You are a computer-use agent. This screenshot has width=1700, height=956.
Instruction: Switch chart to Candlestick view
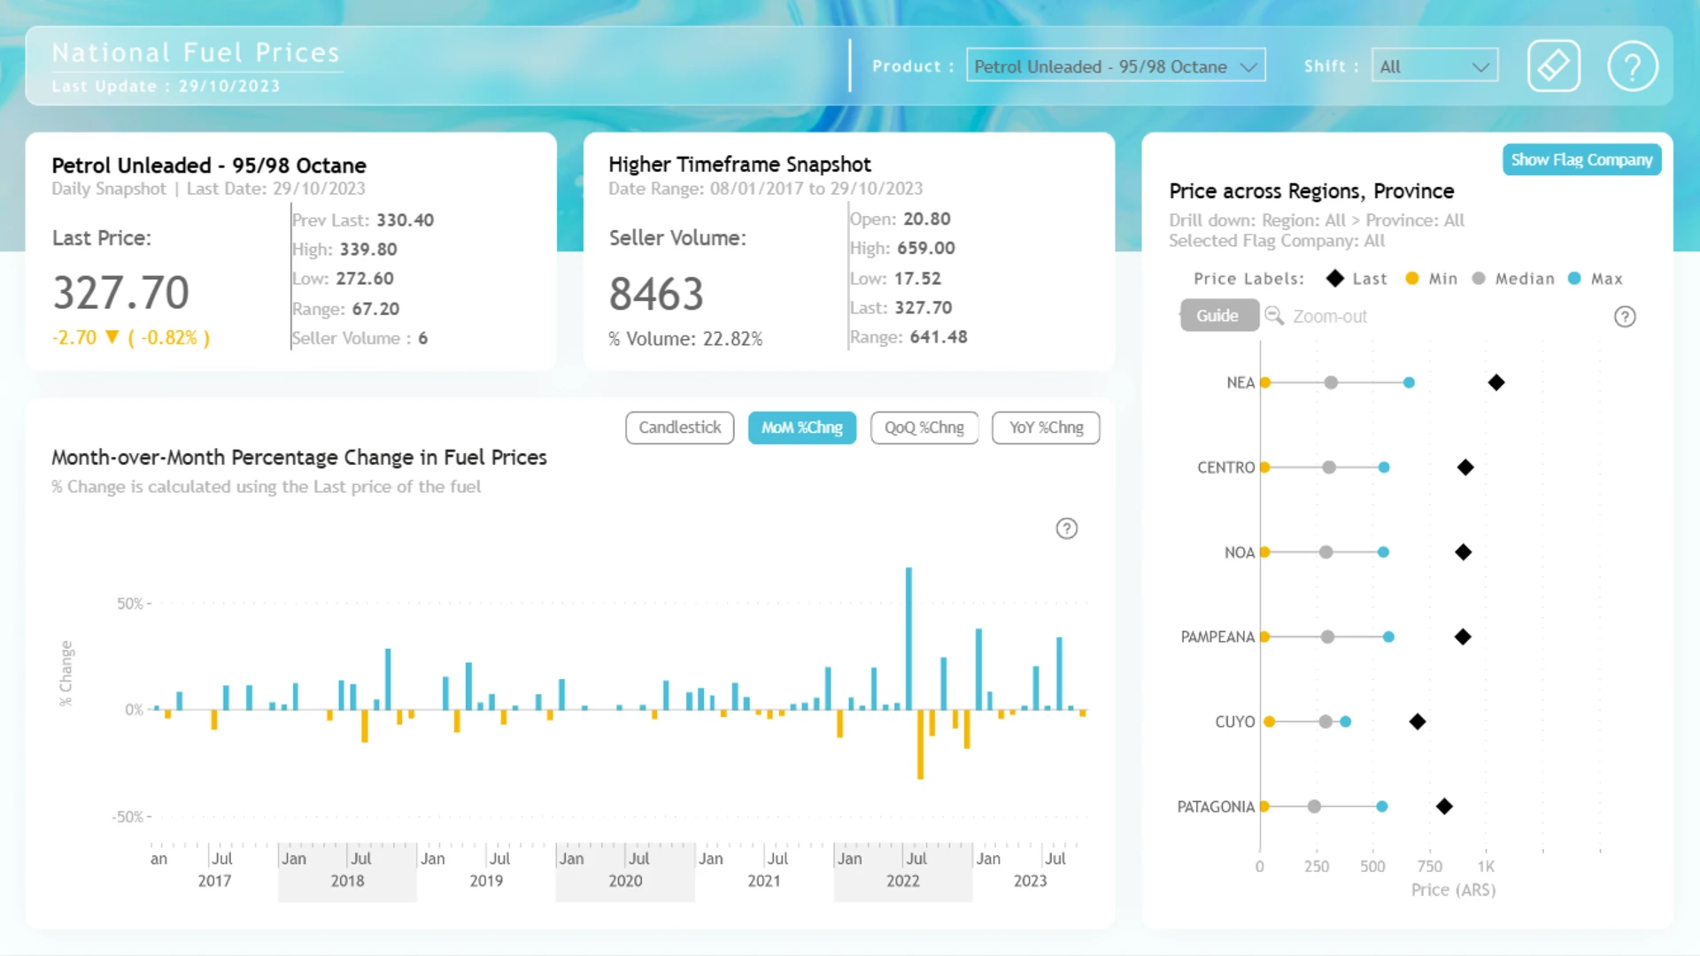tap(680, 428)
